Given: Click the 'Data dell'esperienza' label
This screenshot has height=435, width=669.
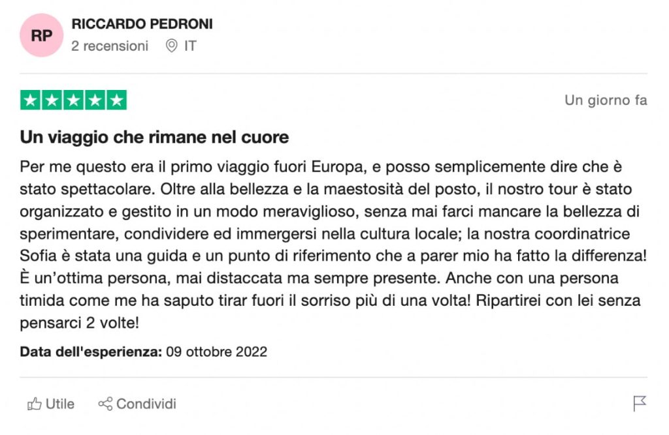Looking at the screenshot, I should click(91, 352).
